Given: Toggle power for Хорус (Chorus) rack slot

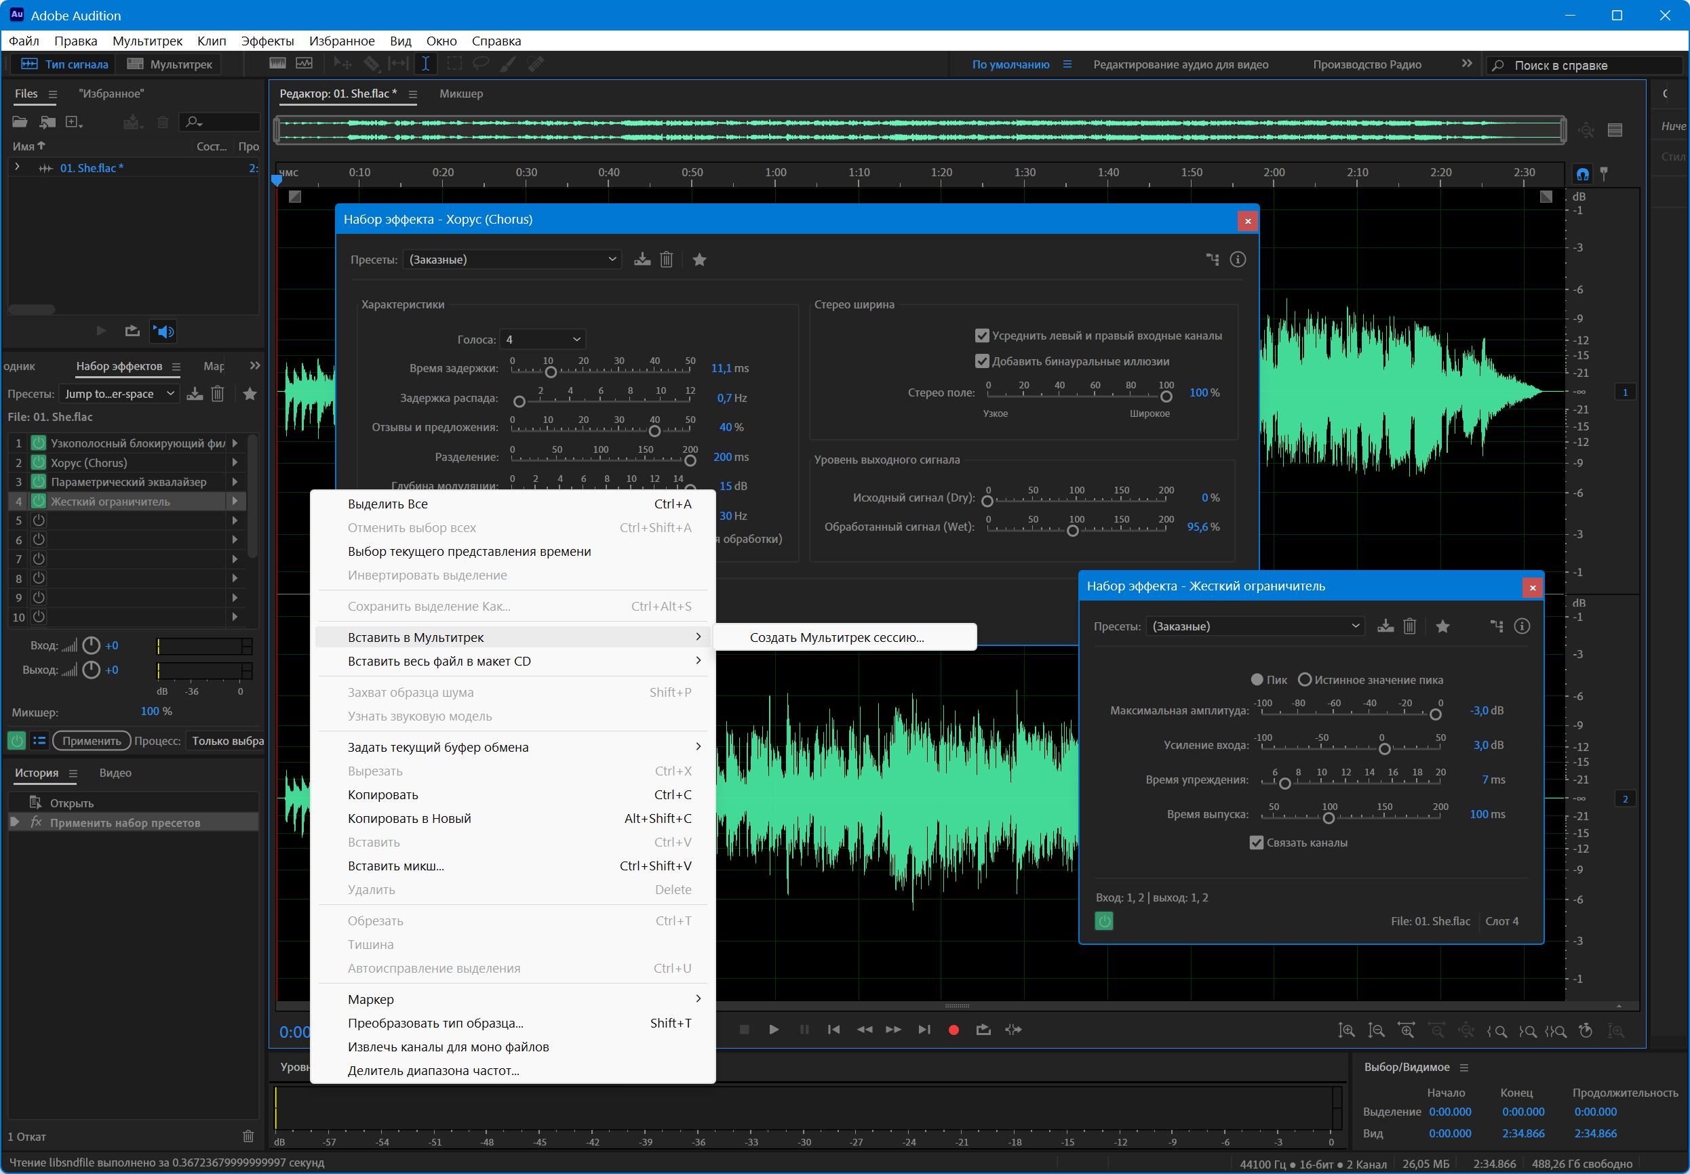Looking at the screenshot, I should (39, 463).
